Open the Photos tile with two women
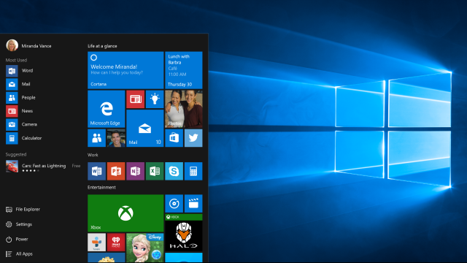 [x=184, y=109]
